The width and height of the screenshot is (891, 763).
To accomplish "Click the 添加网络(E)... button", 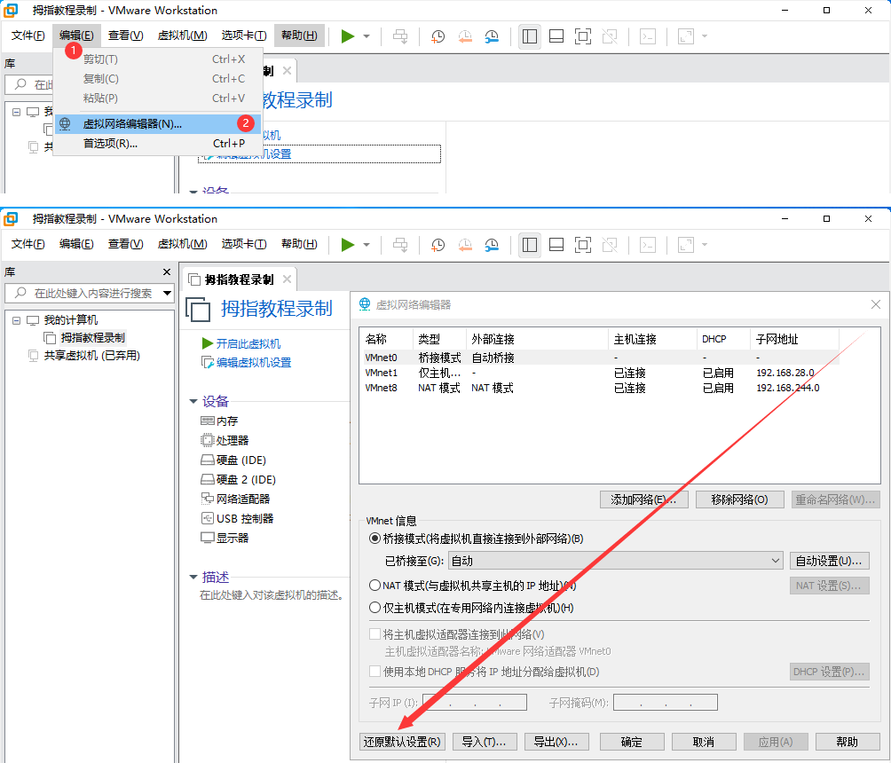I will 644,499.
